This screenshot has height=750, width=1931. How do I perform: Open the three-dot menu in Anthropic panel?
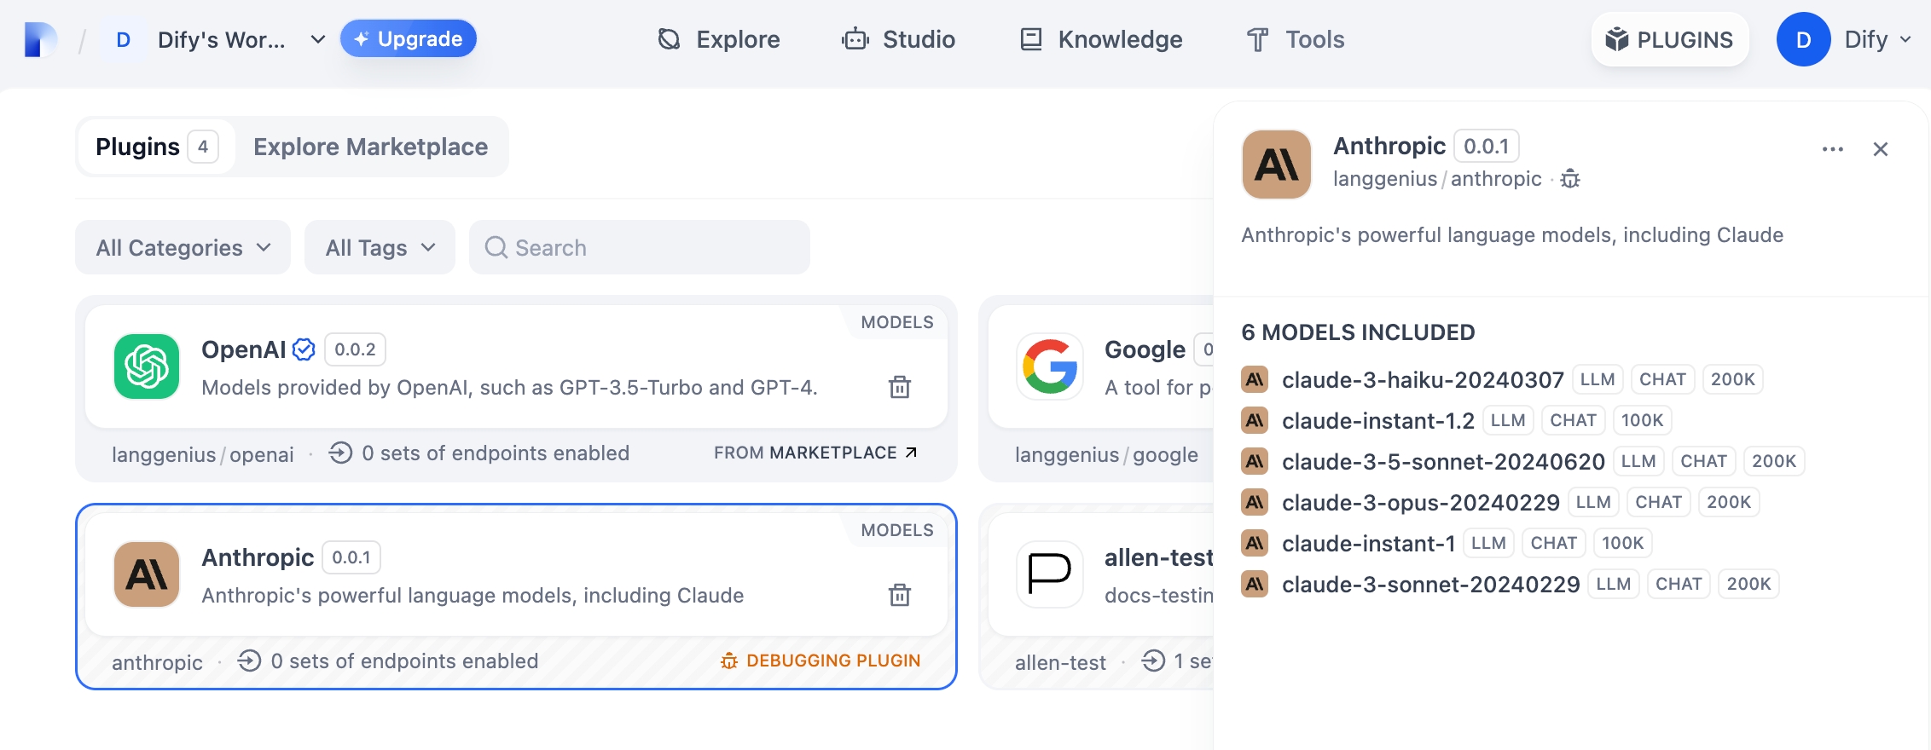(x=1832, y=149)
